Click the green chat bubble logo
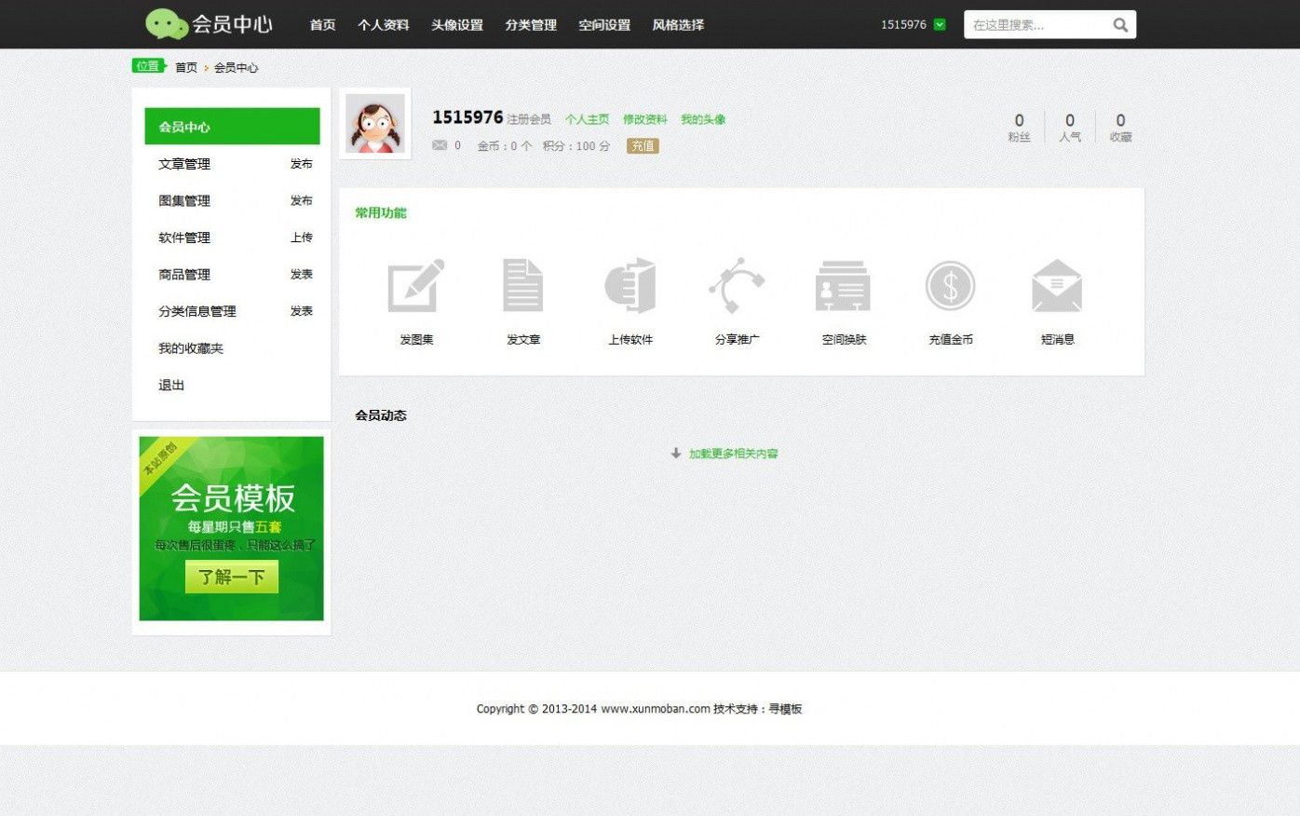The height and width of the screenshot is (816, 1300). 167,23
